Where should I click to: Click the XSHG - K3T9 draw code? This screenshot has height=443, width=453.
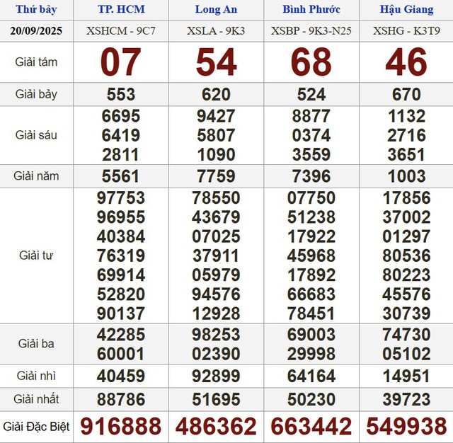coord(406,31)
